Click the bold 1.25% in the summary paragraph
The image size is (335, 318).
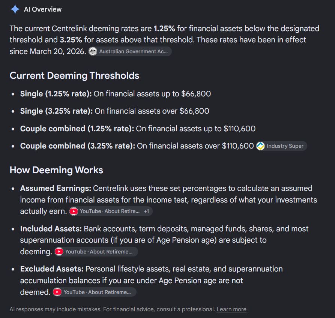tap(164, 28)
